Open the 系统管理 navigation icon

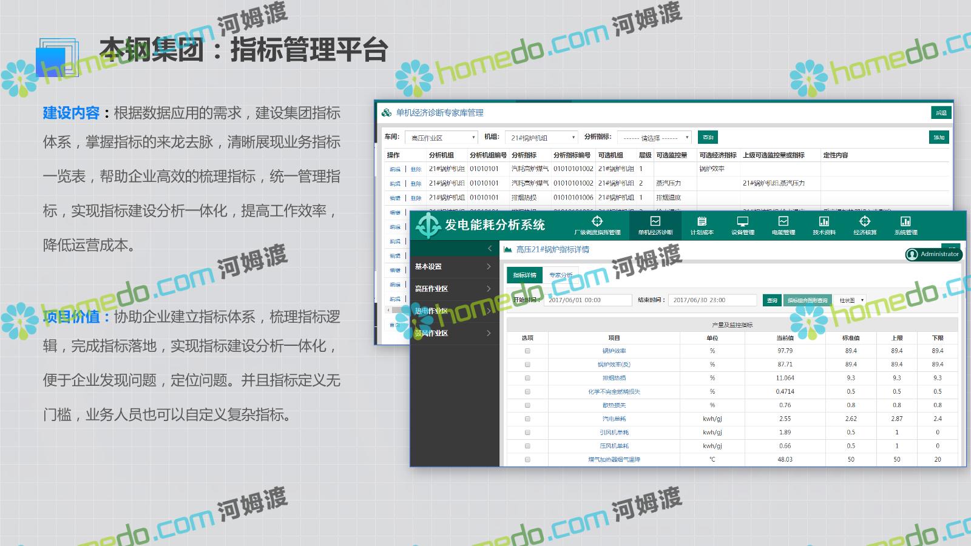[905, 221]
